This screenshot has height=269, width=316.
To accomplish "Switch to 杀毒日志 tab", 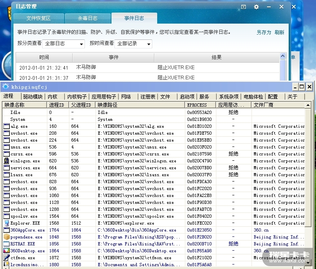I will [x=88, y=18].
